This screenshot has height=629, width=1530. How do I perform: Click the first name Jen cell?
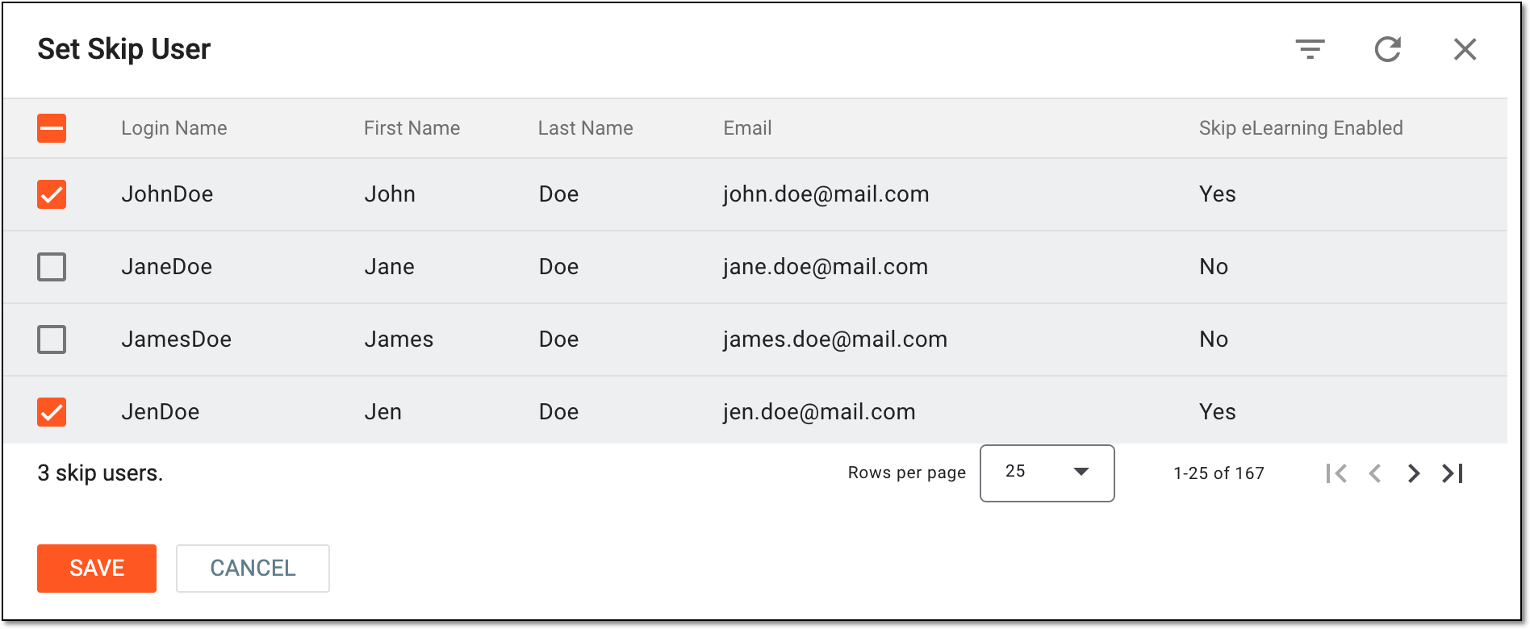pyautogui.click(x=382, y=412)
